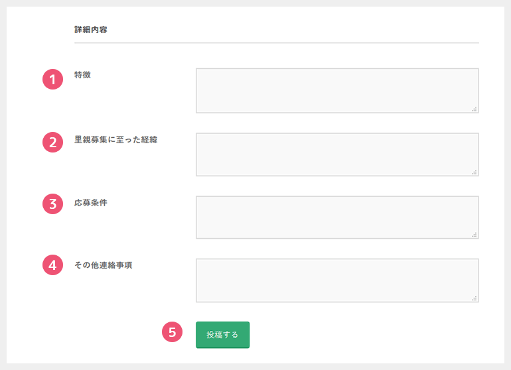Click the 特徴 field label
Viewport: 511px width, 370px height.
[82, 75]
